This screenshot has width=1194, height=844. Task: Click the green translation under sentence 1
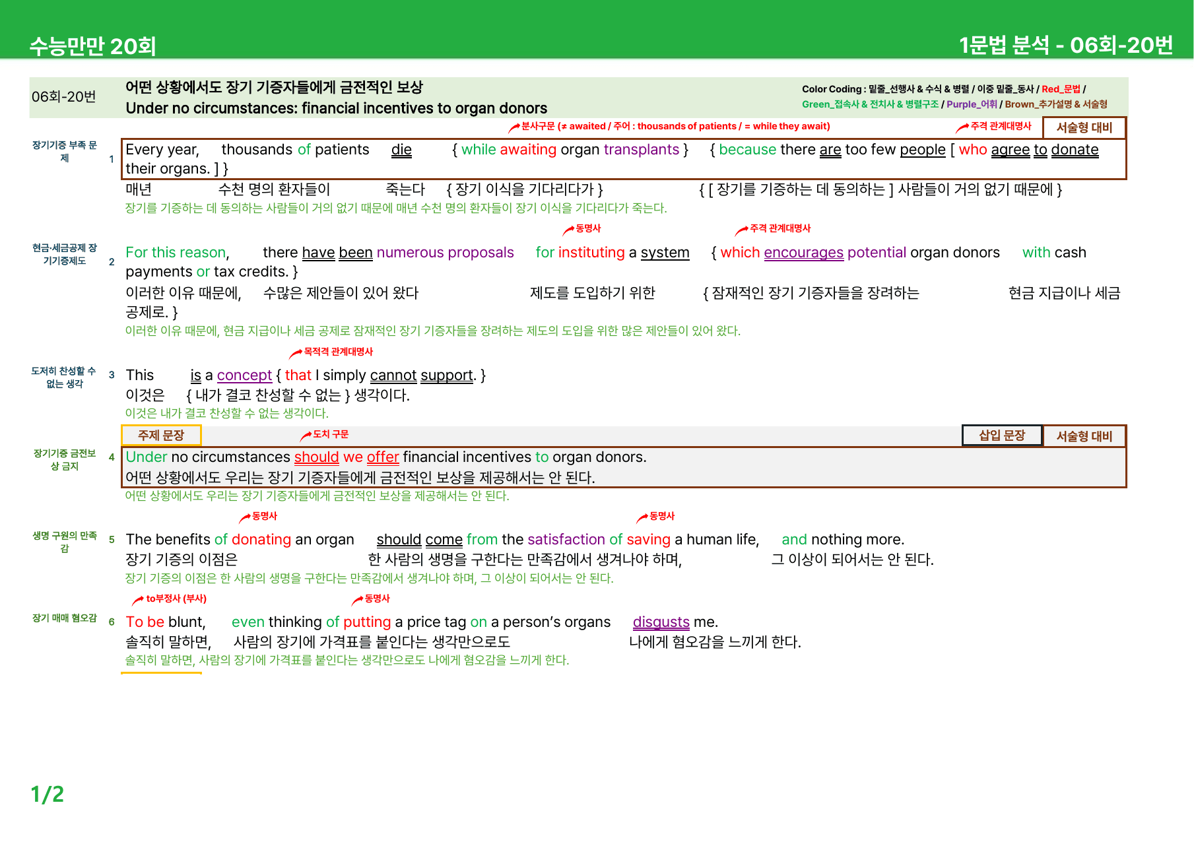tap(396, 209)
